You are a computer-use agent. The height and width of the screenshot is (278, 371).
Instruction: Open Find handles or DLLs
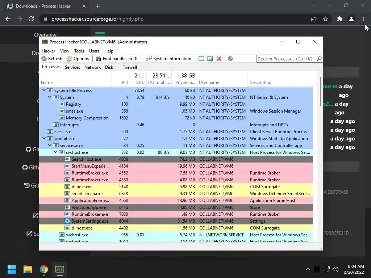[x=119, y=59]
